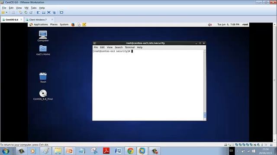Open terminal Edit menu
277x155 pixels.
102,47
